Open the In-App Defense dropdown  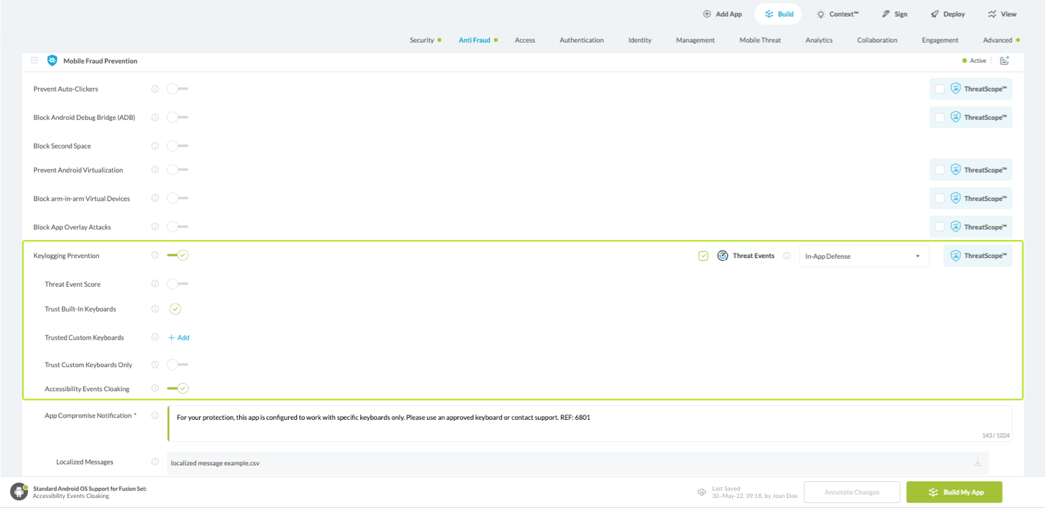pyautogui.click(x=863, y=256)
